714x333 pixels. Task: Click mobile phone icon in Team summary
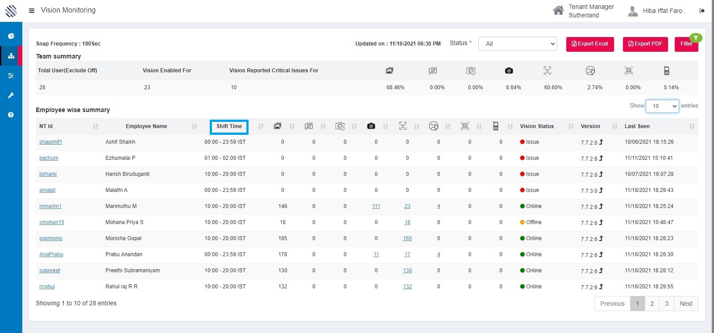click(x=666, y=71)
